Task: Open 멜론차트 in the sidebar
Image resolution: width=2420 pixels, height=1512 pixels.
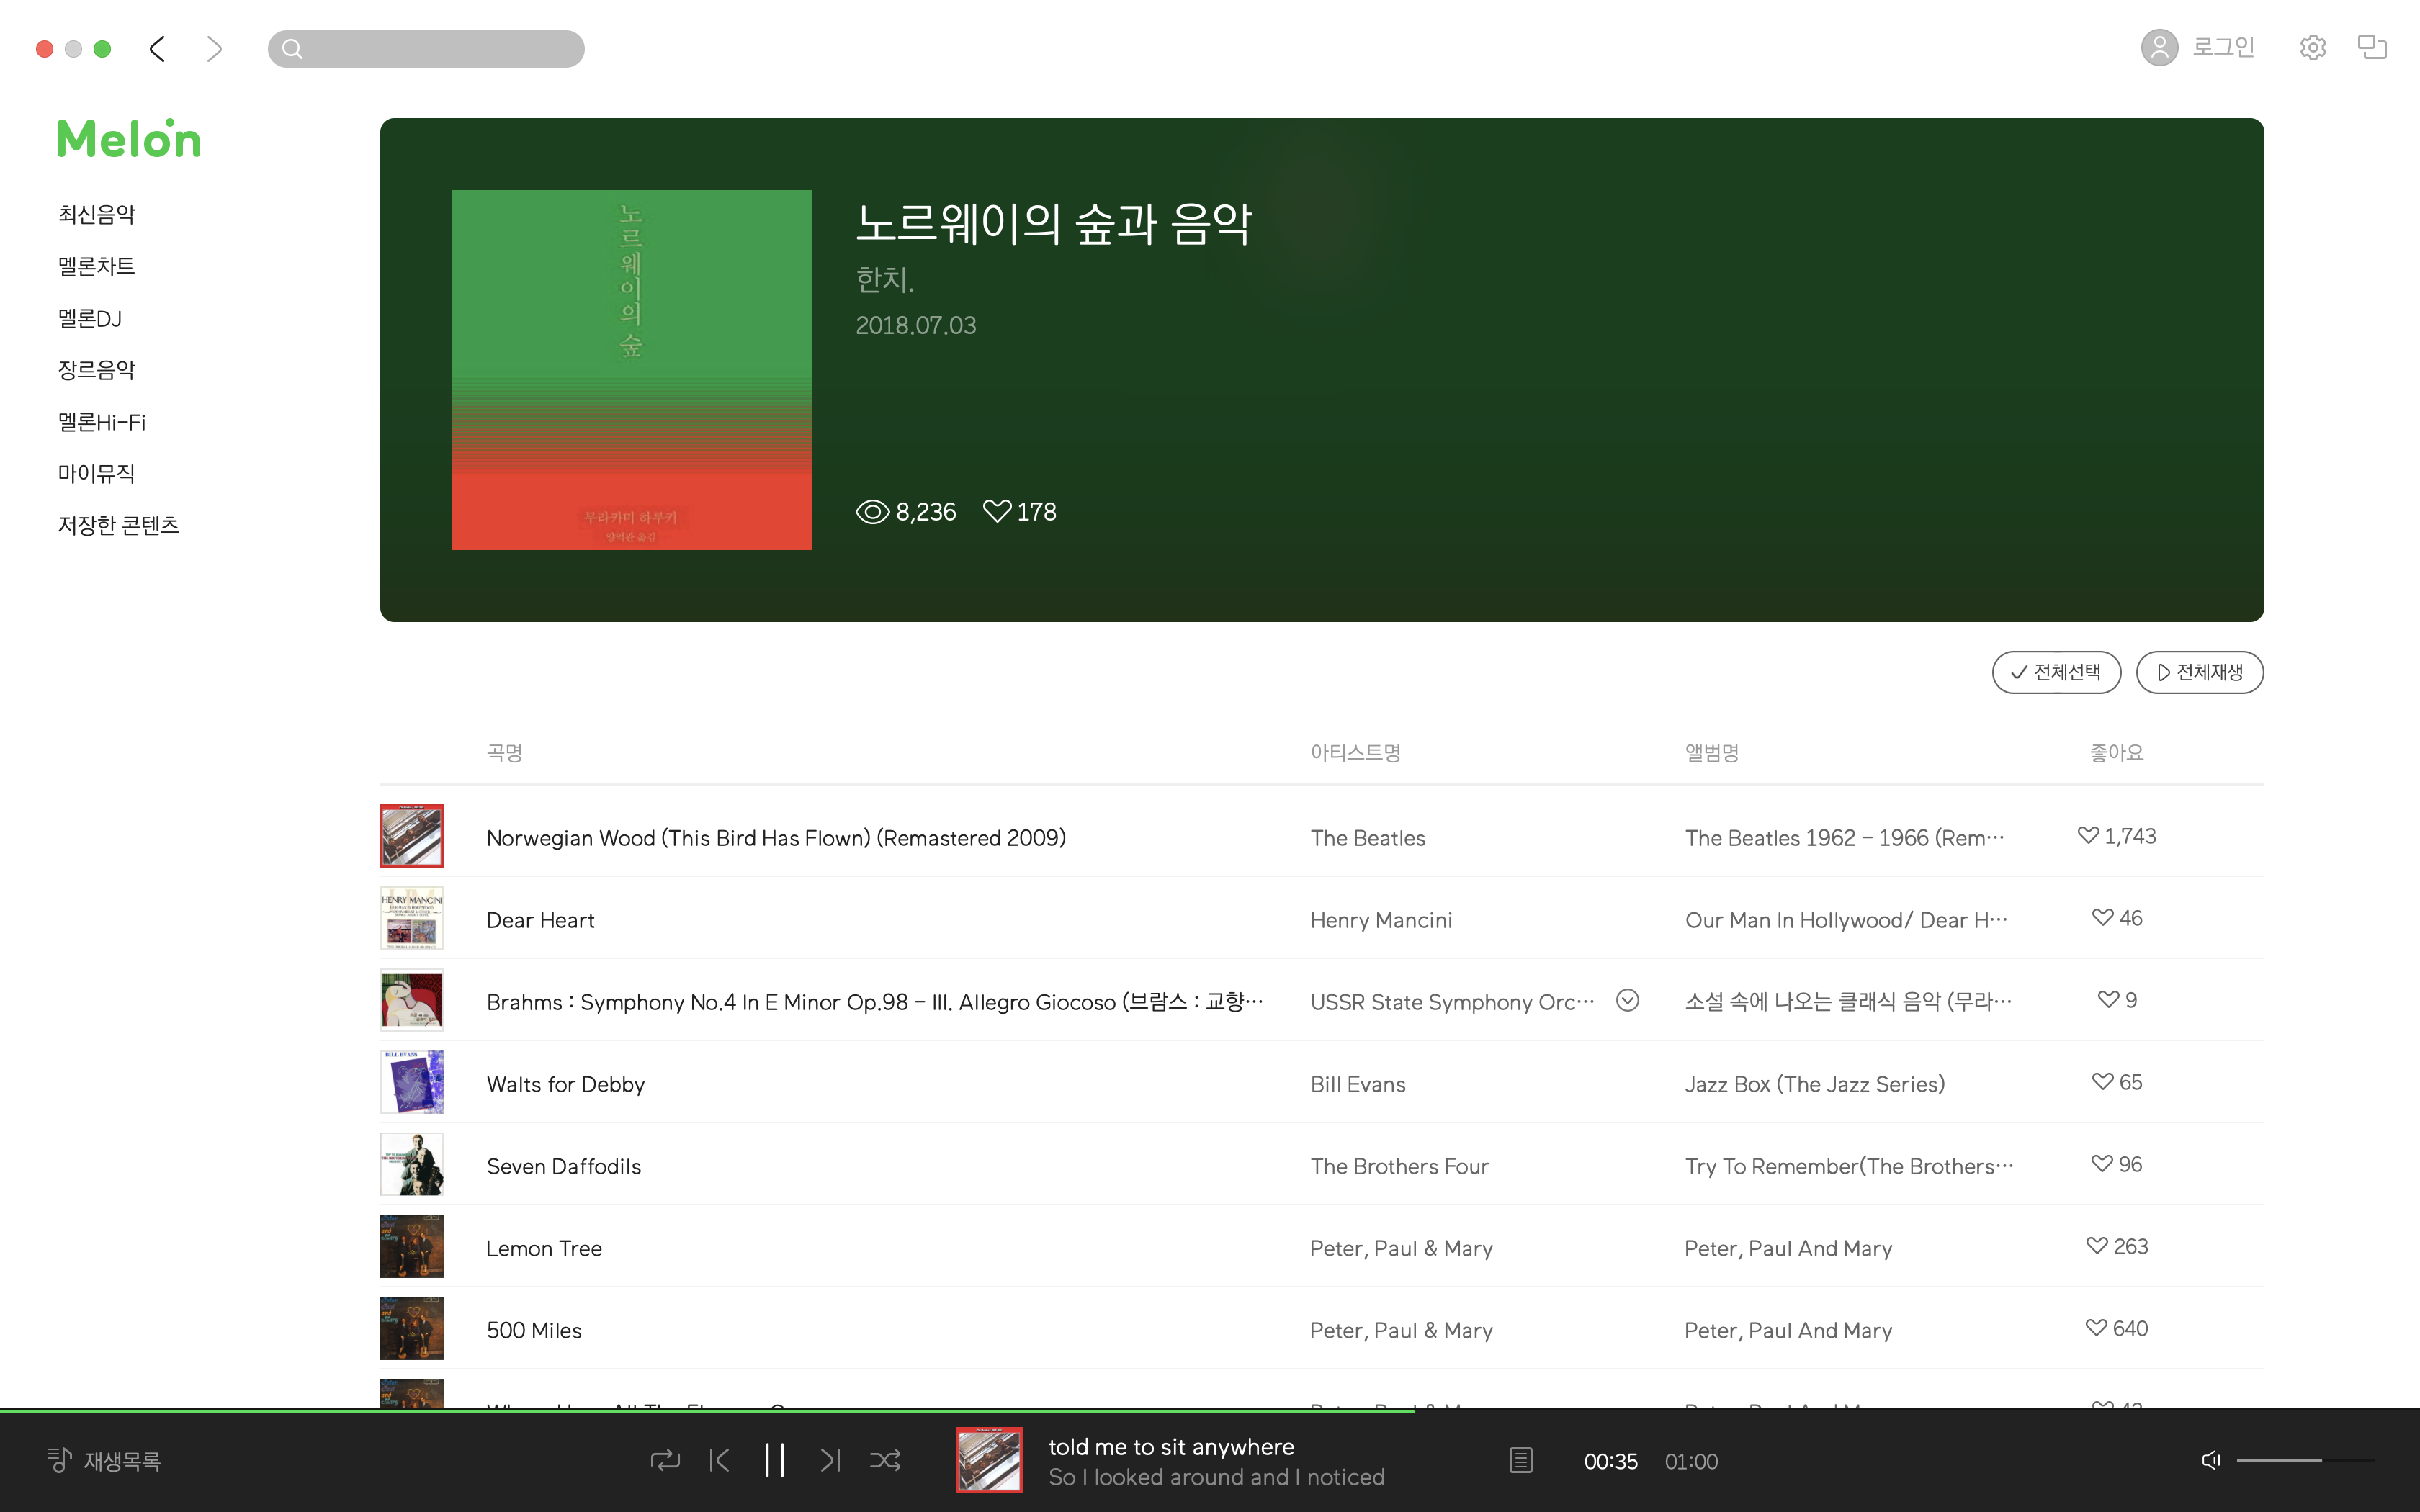Action: [x=96, y=266]
